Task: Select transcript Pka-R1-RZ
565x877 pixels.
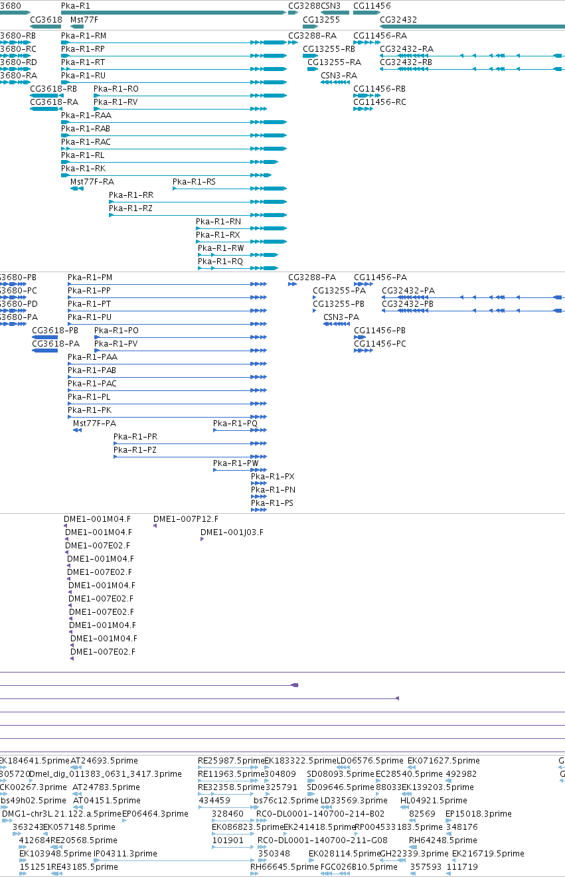Action: (131, 208)
